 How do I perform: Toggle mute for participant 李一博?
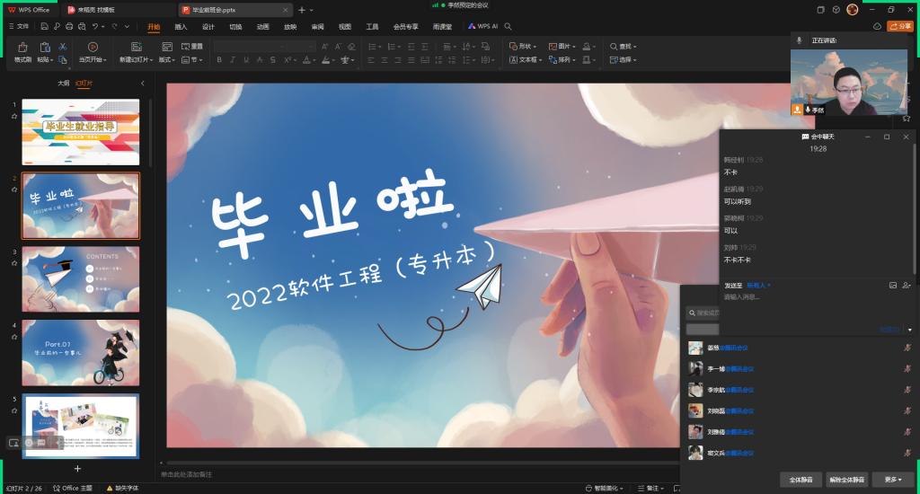point(907,369)
